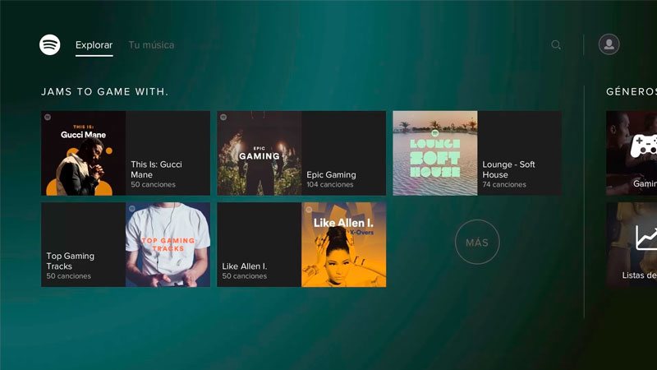Viewport: 657px width, 370px height.
Task: Click '50 canciones' under Top Gaming Tracks
Action: [x=68, y=276]
